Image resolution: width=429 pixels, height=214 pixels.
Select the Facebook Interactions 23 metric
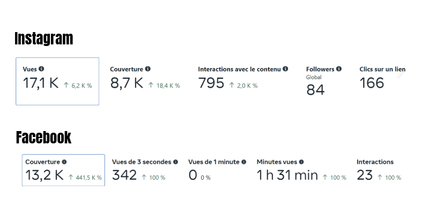tap(379, 170)
